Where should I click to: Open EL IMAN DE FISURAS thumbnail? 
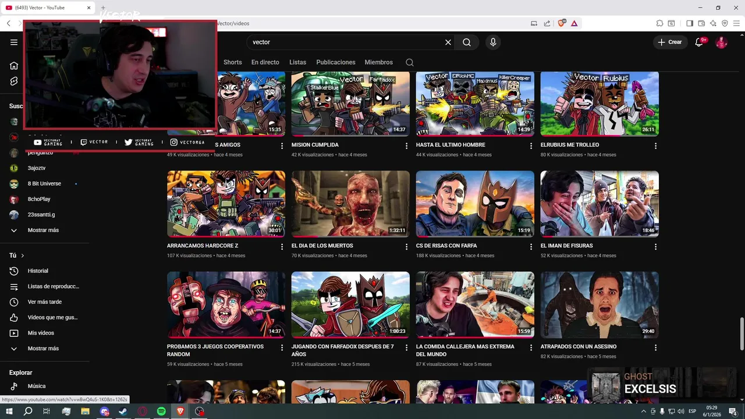(599, 204)
